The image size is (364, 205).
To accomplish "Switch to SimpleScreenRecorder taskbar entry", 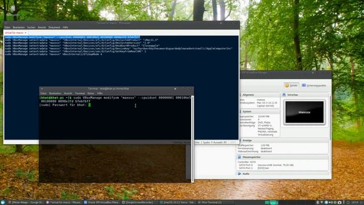I will 139,203.
